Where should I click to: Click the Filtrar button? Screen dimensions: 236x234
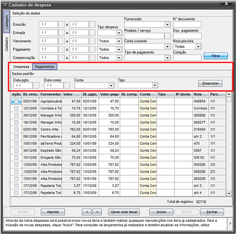tap(216, 56)
